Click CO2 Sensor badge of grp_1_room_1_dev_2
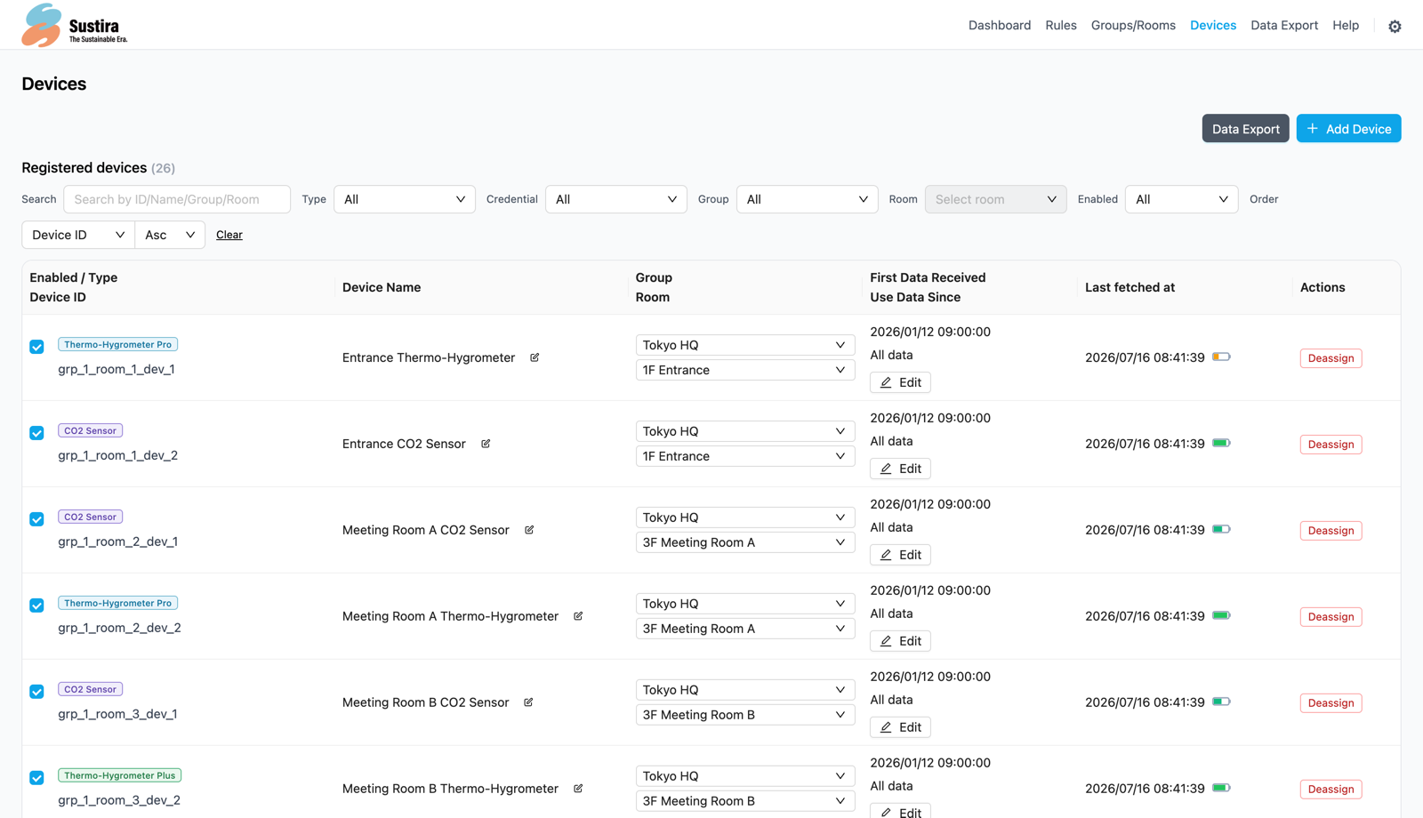The width and height of the screenshot is (1423, 818). (x=90, y=430)
